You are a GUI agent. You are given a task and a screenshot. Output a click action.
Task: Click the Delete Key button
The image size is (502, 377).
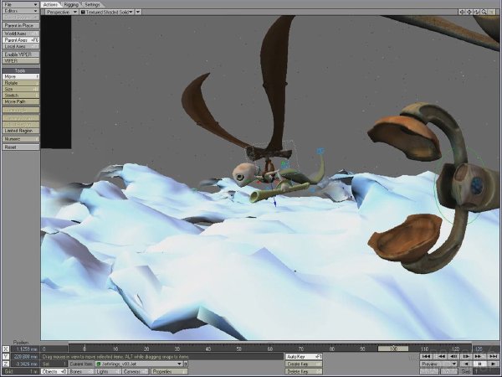(x=304, y=371)
